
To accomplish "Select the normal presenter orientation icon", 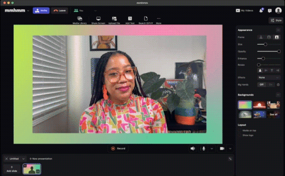I will coord(260,71).
